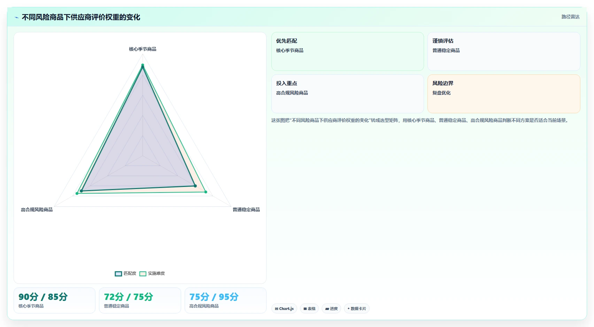Click the 高合规风险商品 radar axis label
The height and width of the screenshot is (327, 594).
37,210
